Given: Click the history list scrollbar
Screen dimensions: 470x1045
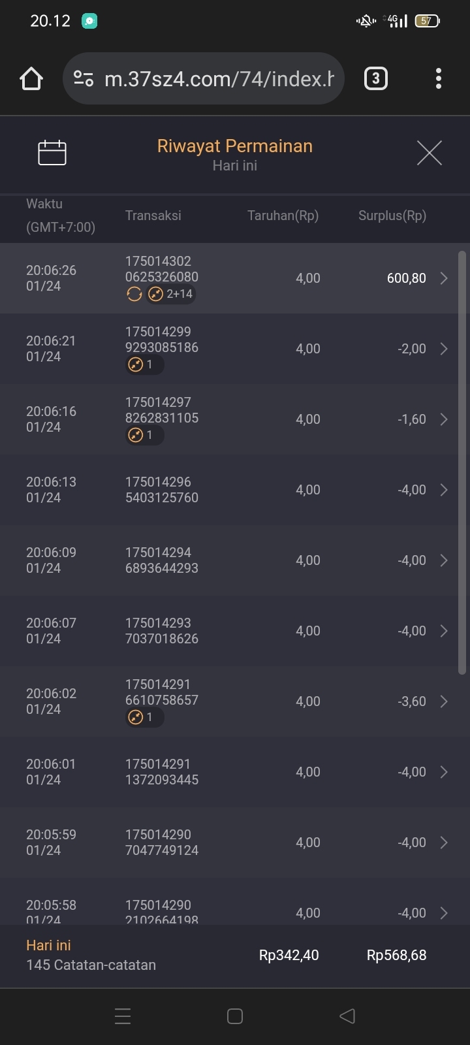Looking at the screenshot, I should tap(462, 462).
